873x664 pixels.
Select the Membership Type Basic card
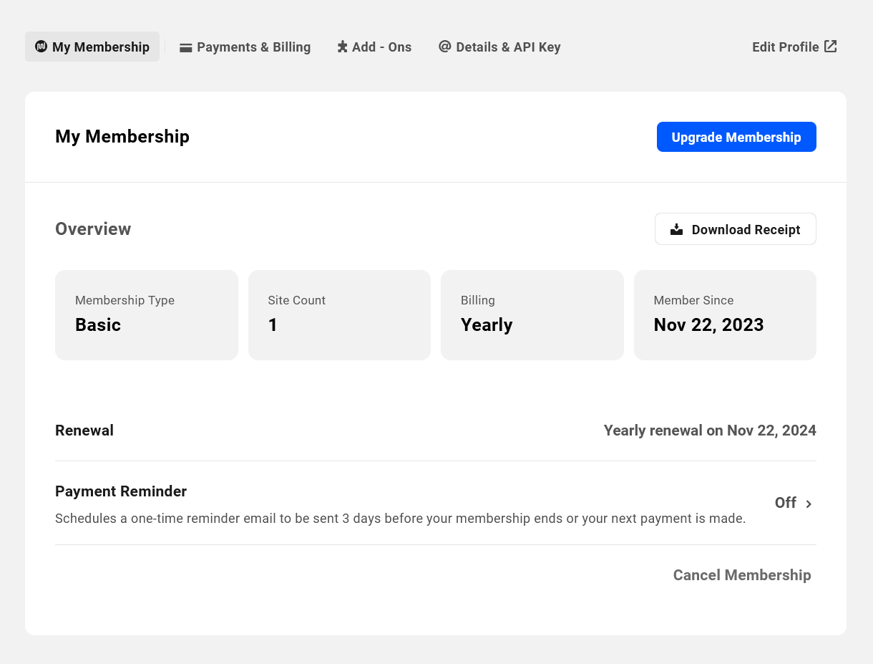147,315
